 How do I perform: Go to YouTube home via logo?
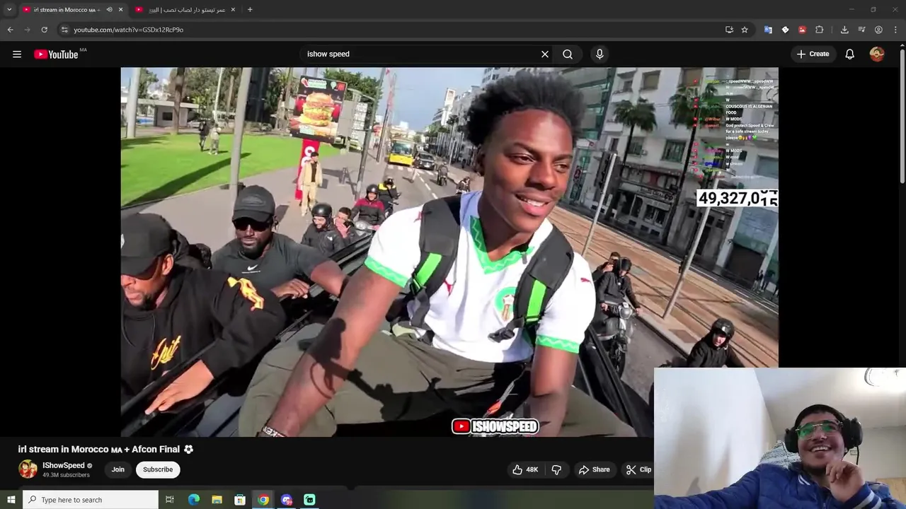56,54
